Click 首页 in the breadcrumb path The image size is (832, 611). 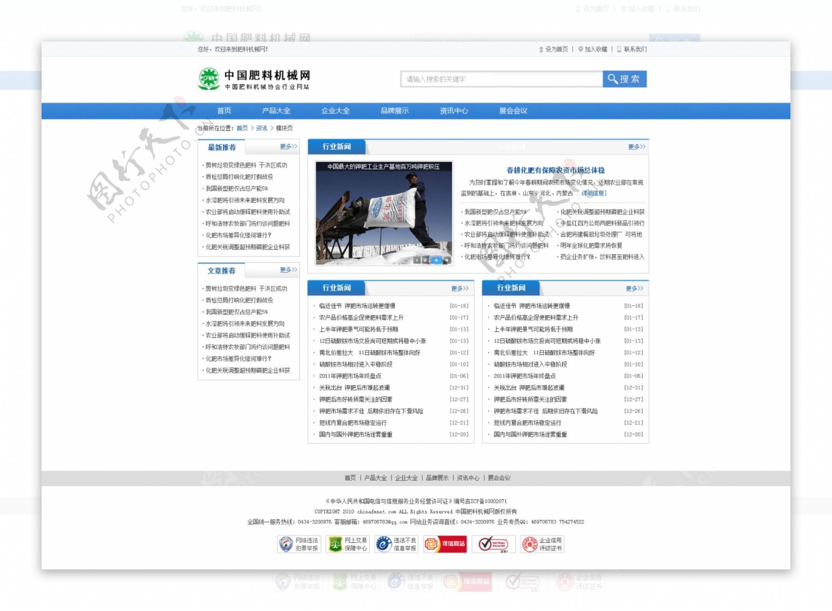pyautogui.click(x=242, y=128)
